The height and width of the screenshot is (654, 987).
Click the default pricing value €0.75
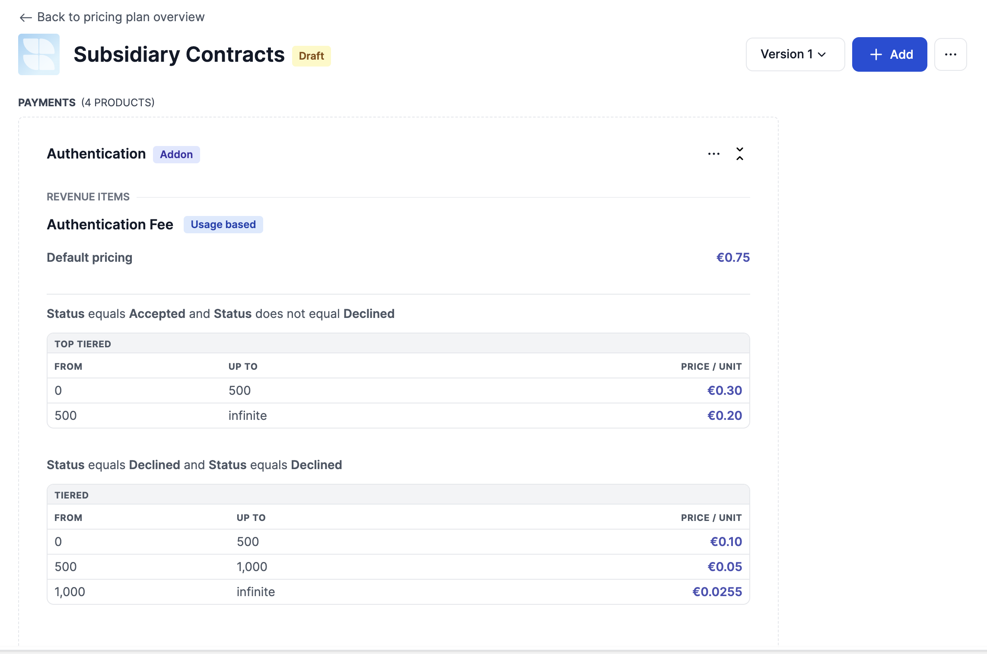733,257
